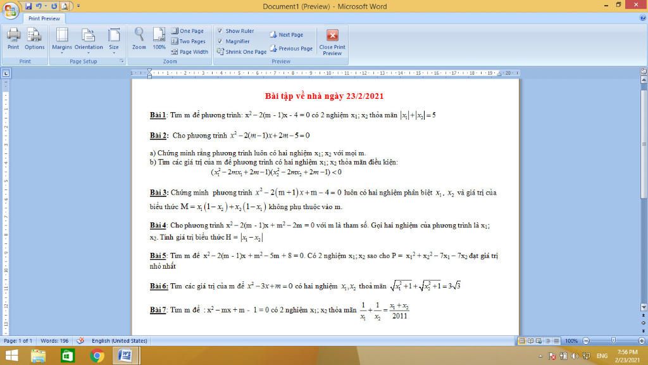This screenshot has height=365, width=648.
Task: Click the Previous Page browse button
Action: pyautogui.click(x=644, y=316)
